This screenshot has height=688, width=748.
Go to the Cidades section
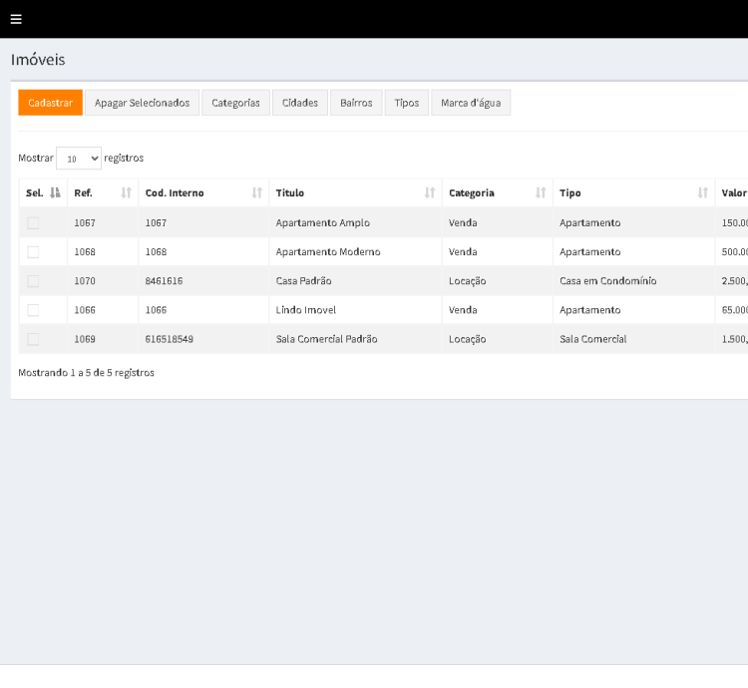click(300, 103)
